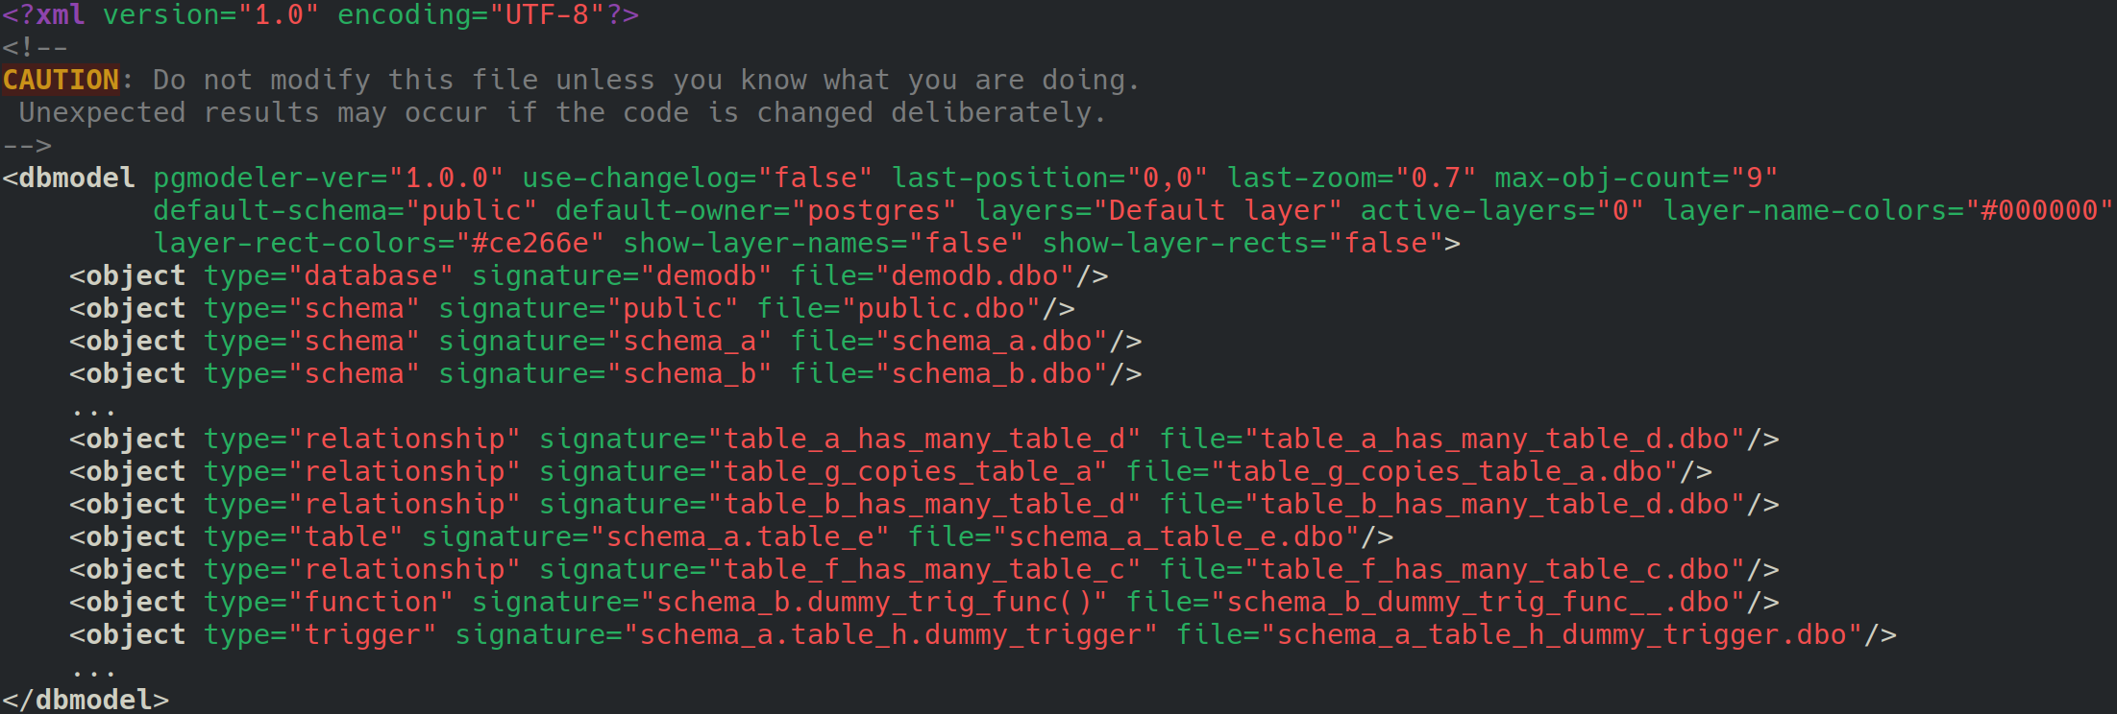Click the opening dbmodel tag
The width and height of the screenshot is (2117, 714).
pyautogui.click(x=69, y=178)
